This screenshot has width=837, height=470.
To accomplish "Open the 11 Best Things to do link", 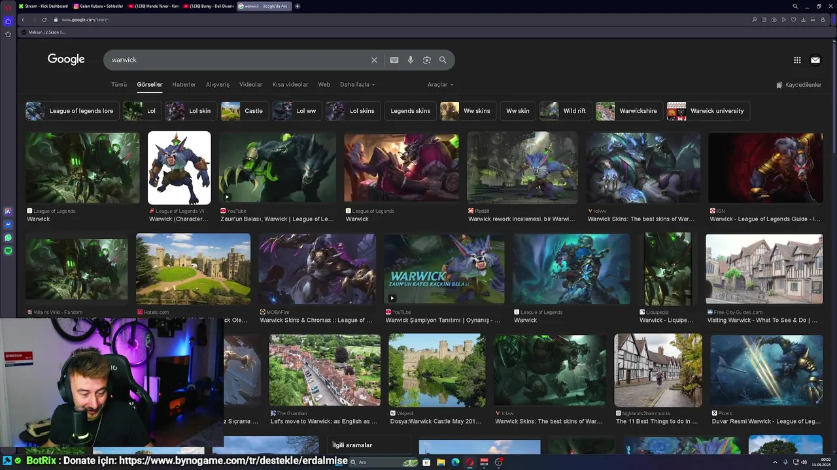I will (657, 422).
